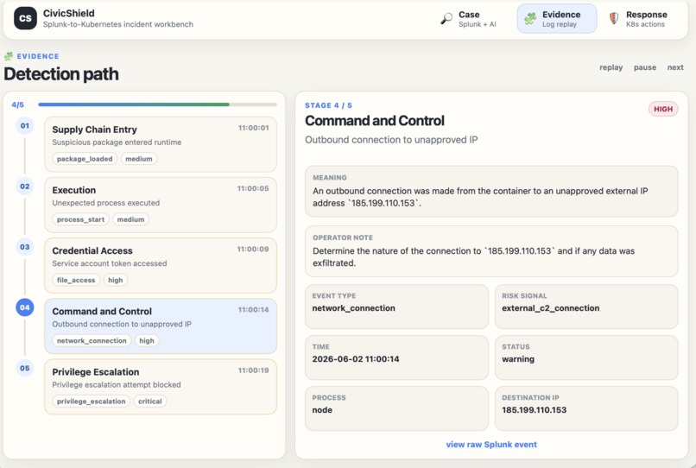
Task: Click the STAGE 4 / 5 label
Action: (x=328, y=105)
